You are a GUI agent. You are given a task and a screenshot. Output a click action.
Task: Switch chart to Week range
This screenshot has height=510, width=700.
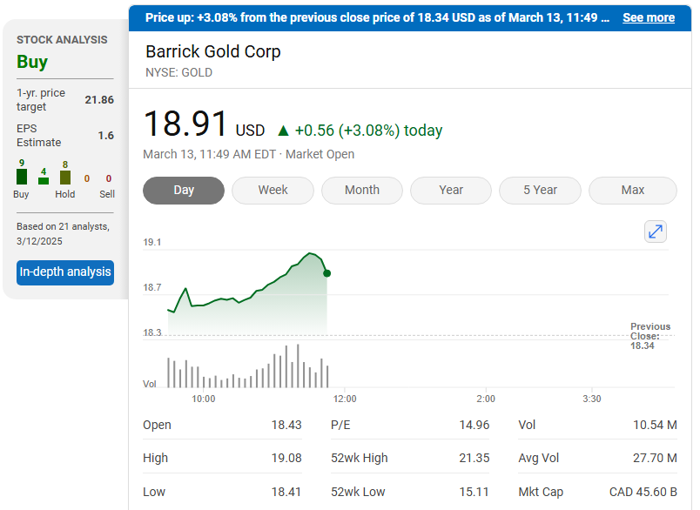(273, 190)
